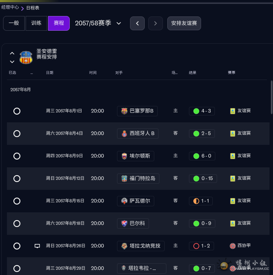
Task: Click the TV broadcast icon on 8月26日 row
Action: coord(37,246)
